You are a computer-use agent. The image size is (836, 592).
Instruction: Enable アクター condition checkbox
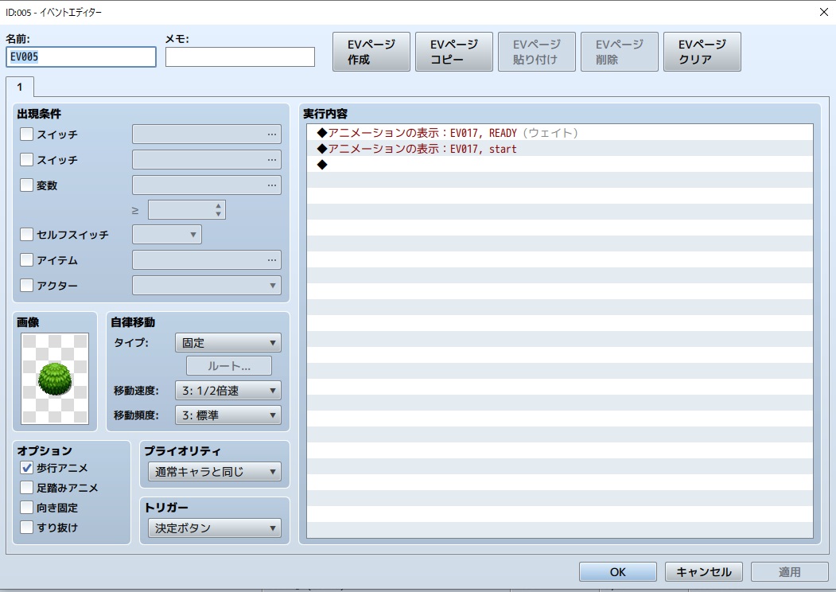click(27, 285)
